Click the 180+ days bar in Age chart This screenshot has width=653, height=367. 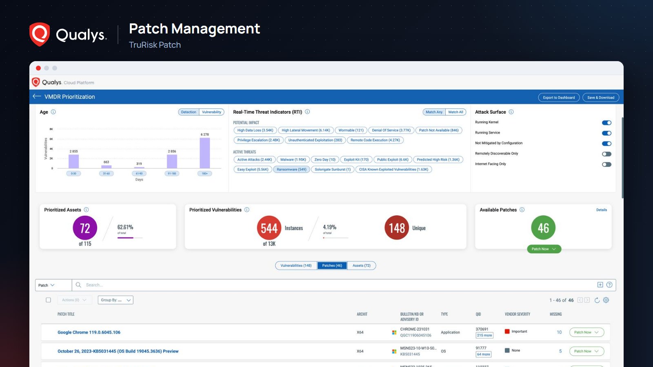tap(205, 153)
